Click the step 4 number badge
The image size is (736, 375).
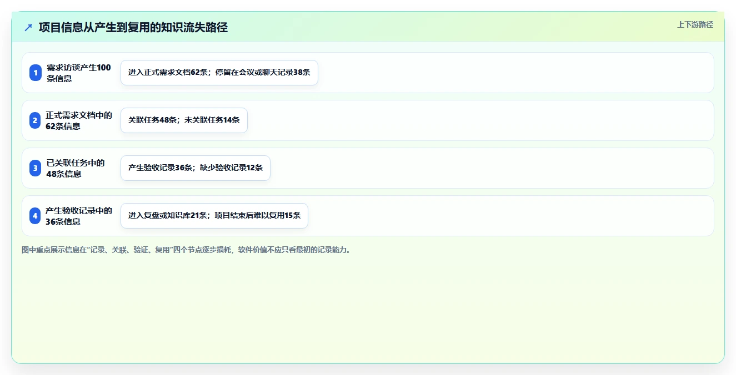[36, 216]
